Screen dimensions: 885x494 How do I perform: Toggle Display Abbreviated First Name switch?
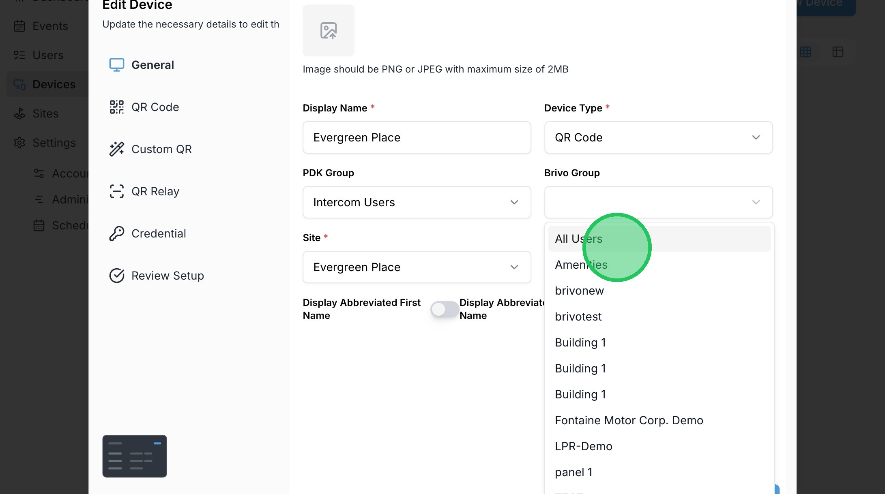coord(445,309)
